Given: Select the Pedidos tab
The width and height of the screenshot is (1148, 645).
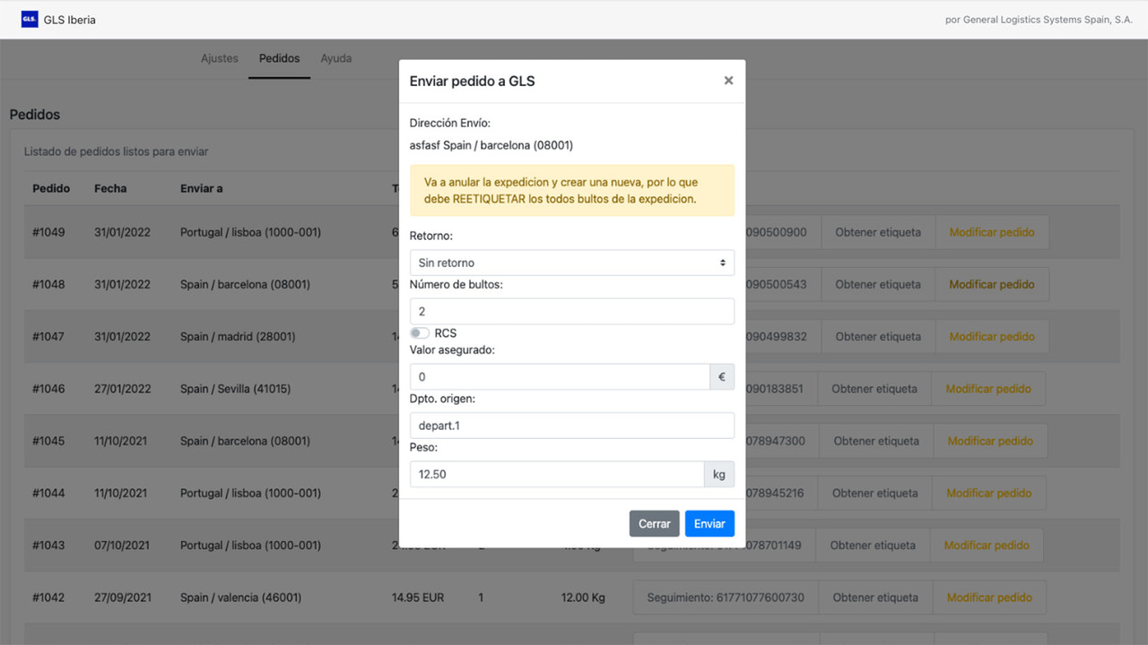Looking at the screenshot, I should point(279,58).
